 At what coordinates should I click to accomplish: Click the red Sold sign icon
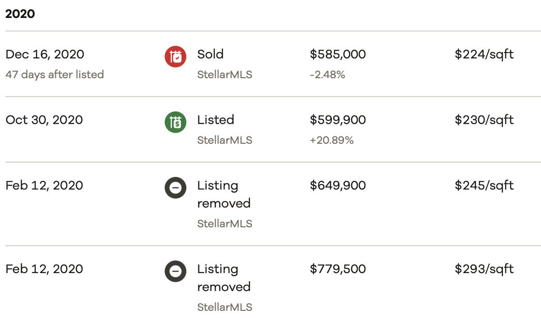click(175, 57)
